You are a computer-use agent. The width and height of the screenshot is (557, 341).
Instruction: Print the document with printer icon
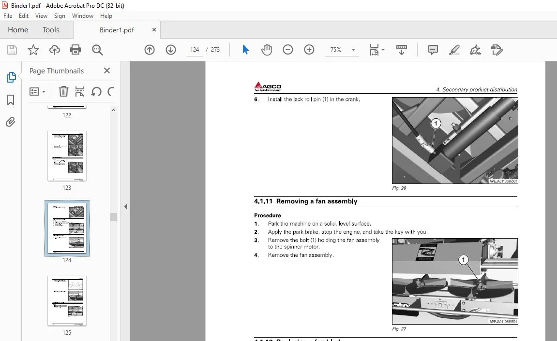point(75,50)
